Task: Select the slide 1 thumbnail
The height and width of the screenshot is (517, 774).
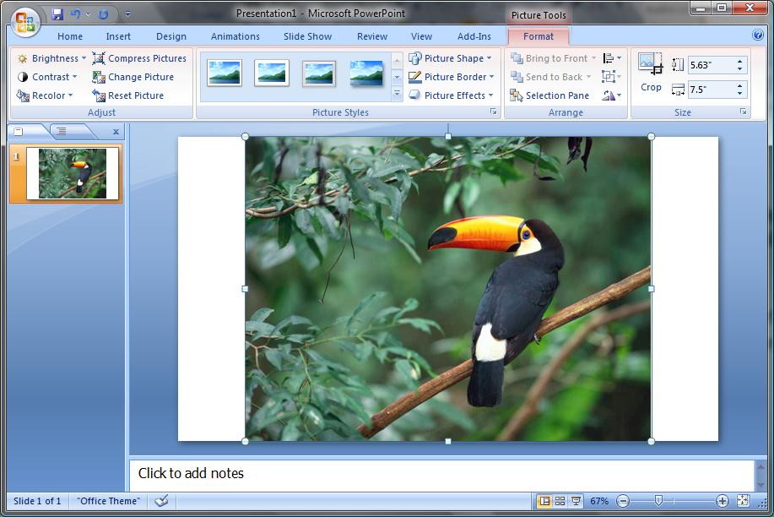Action: 73,173
